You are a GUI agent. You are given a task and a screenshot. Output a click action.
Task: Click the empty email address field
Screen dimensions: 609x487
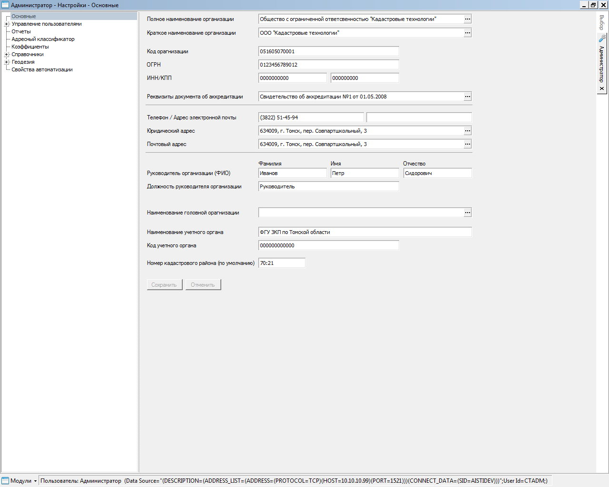tap(419, 117)
